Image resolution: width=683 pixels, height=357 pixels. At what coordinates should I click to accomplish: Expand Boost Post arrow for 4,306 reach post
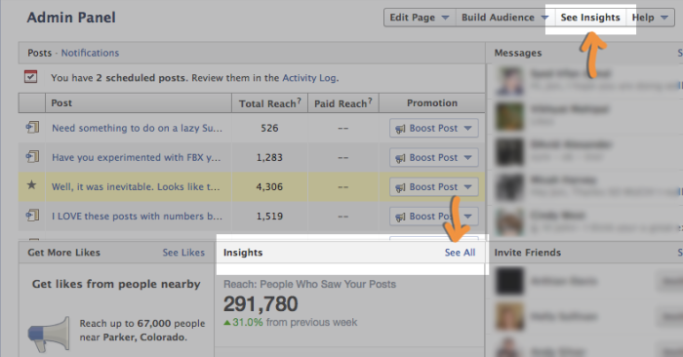[x=467, y=187]
